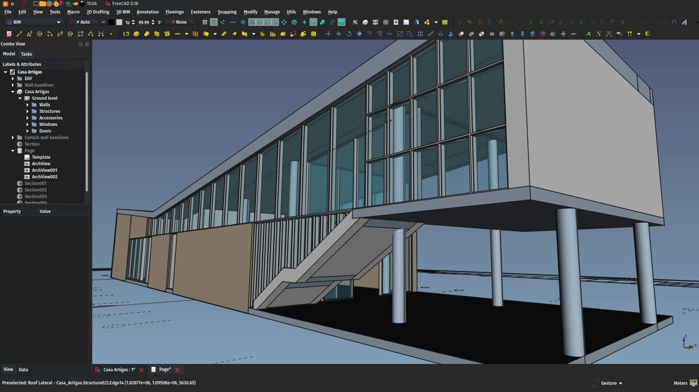The height and width of the screenshot is (392, 699).
Task: Collapse the Ground level tree node
Action: coord(20,98)
